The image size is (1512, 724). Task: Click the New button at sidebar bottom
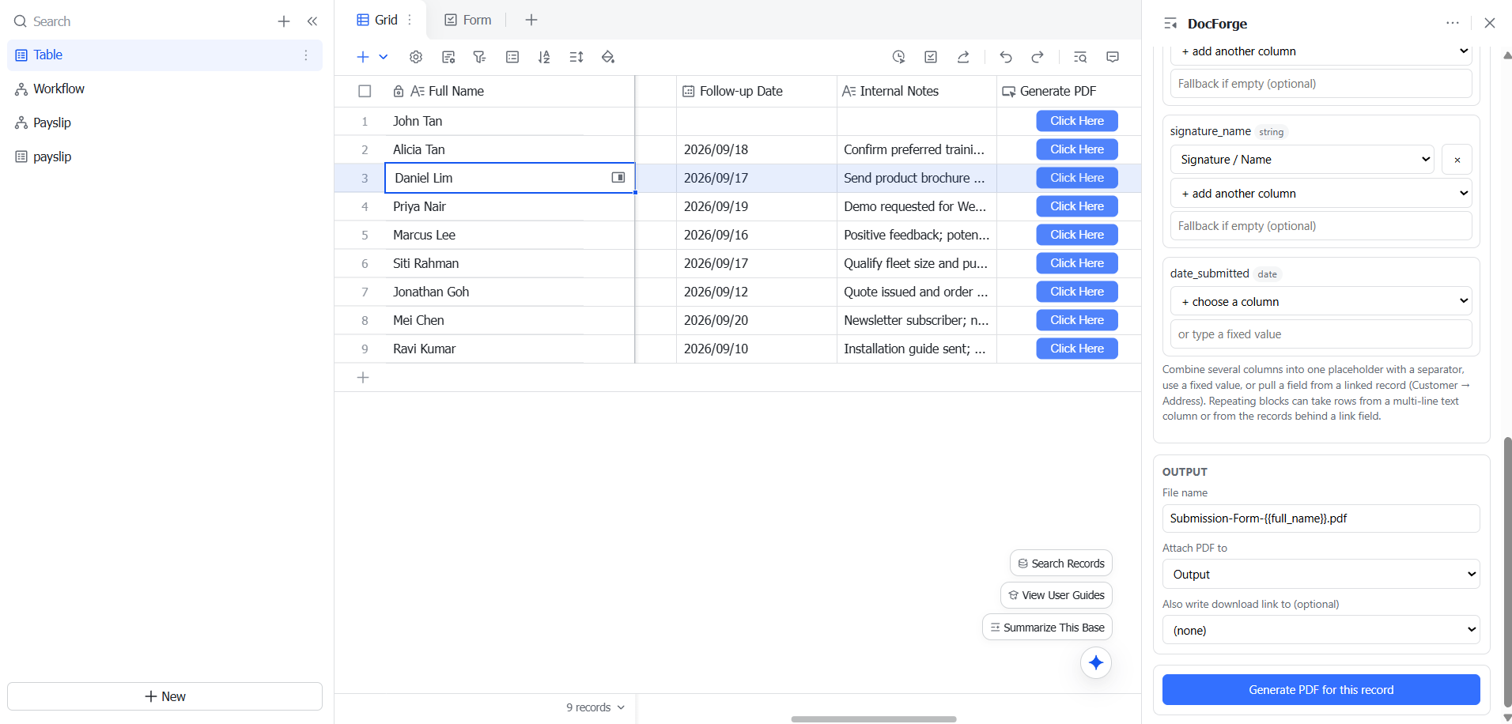click(x=164, y=696)
